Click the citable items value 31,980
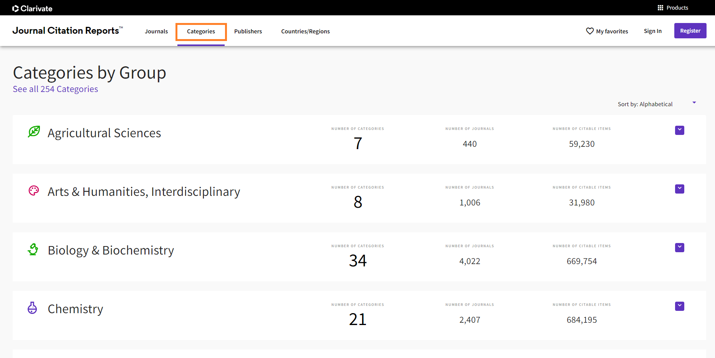This screenshot has height=358, width=715. [582, 203]
